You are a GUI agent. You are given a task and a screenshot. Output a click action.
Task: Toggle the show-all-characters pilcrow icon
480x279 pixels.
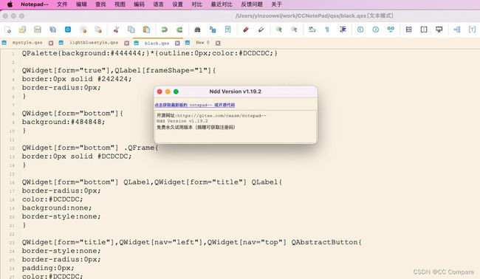pyautogui.click(x=327, y=30)
